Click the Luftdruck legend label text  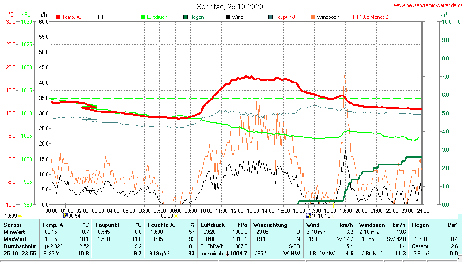(157, 17)
